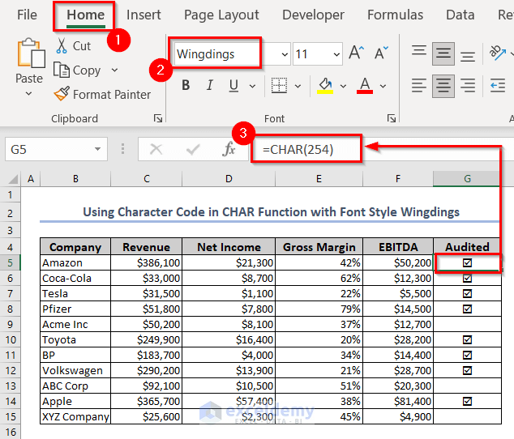Image resolution: width=514 pixels, height=439 pixels.
Task: Click the orientation text angle icon
Action: point(498,53)
